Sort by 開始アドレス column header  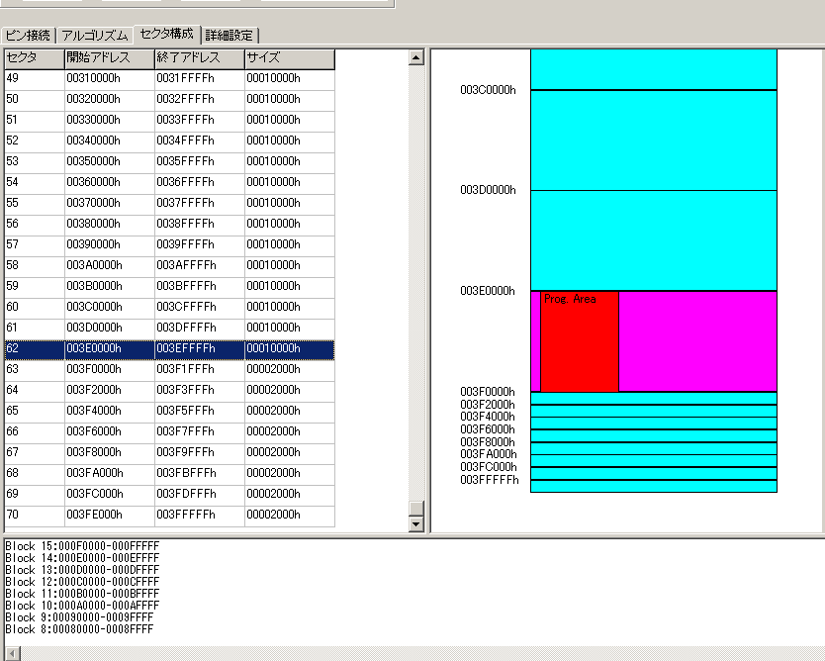(109, 58)
